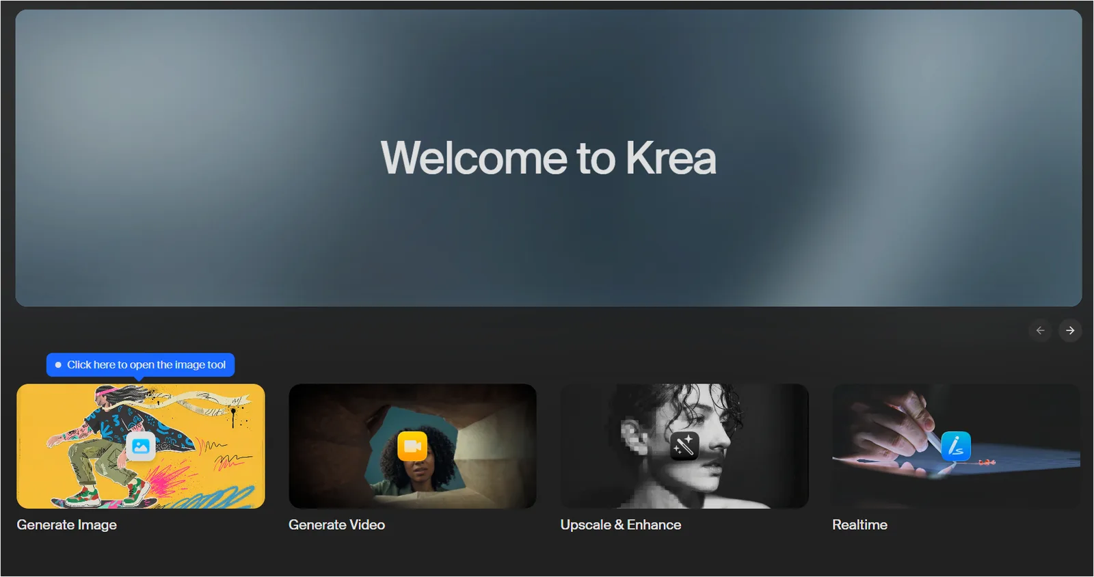
Task: Click the yellow Generate Video camera icon
Action: tap(412, 446)
